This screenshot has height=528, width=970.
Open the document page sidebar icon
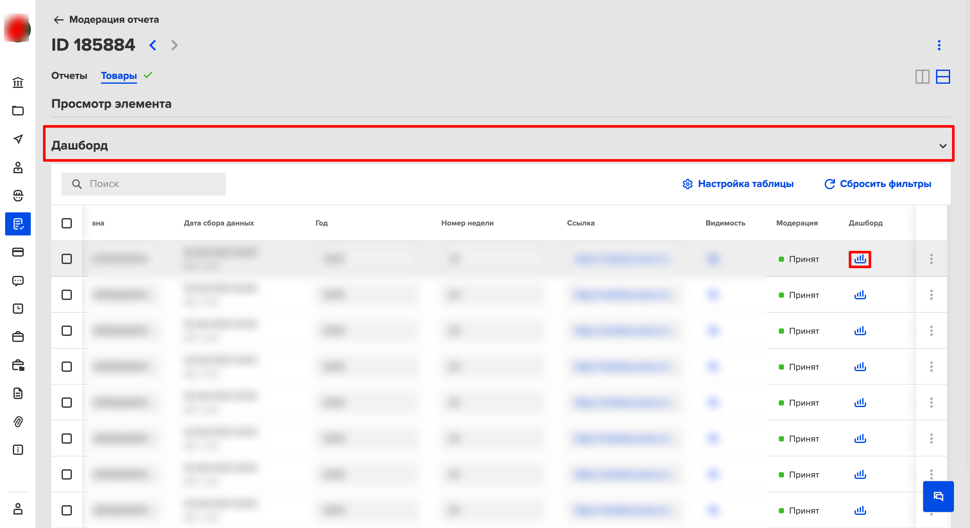point(18,393)
